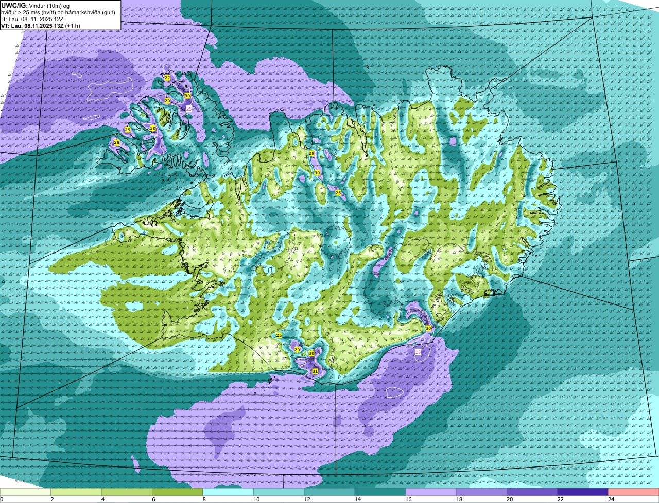Click the text "hviður > 25 m/s (hvítt) og hámarkshviða (gult)"
The width and height of the screenshot is (659, 503).
[x=58, y=12]
